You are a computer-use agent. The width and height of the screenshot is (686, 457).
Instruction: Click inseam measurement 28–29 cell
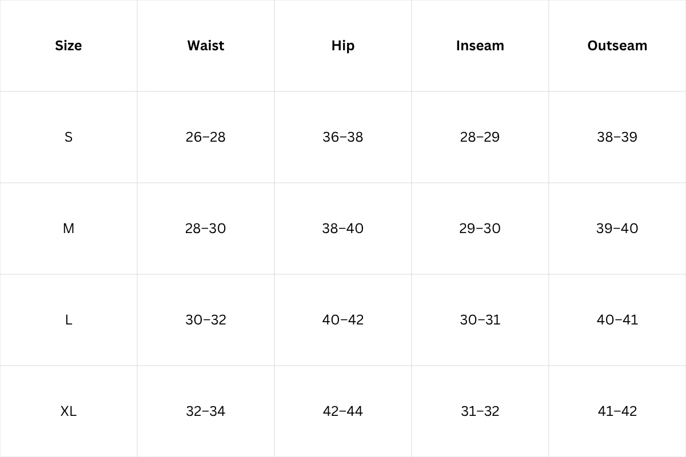coord(480,137)
